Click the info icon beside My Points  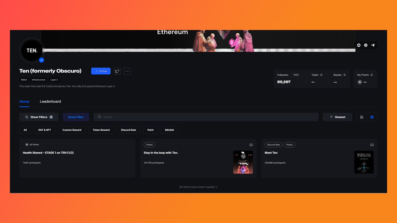pyautogui.click(x=372, y=75)
